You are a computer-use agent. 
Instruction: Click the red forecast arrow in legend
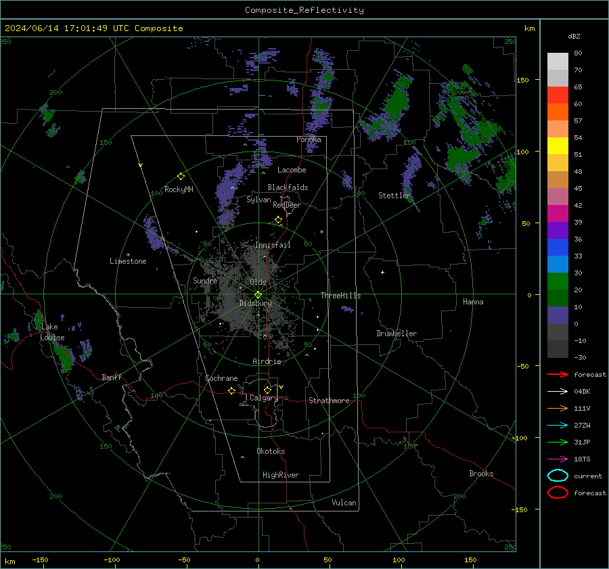(558, 374)
